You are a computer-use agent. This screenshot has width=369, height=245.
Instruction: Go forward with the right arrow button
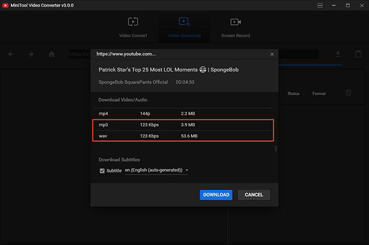31,54
